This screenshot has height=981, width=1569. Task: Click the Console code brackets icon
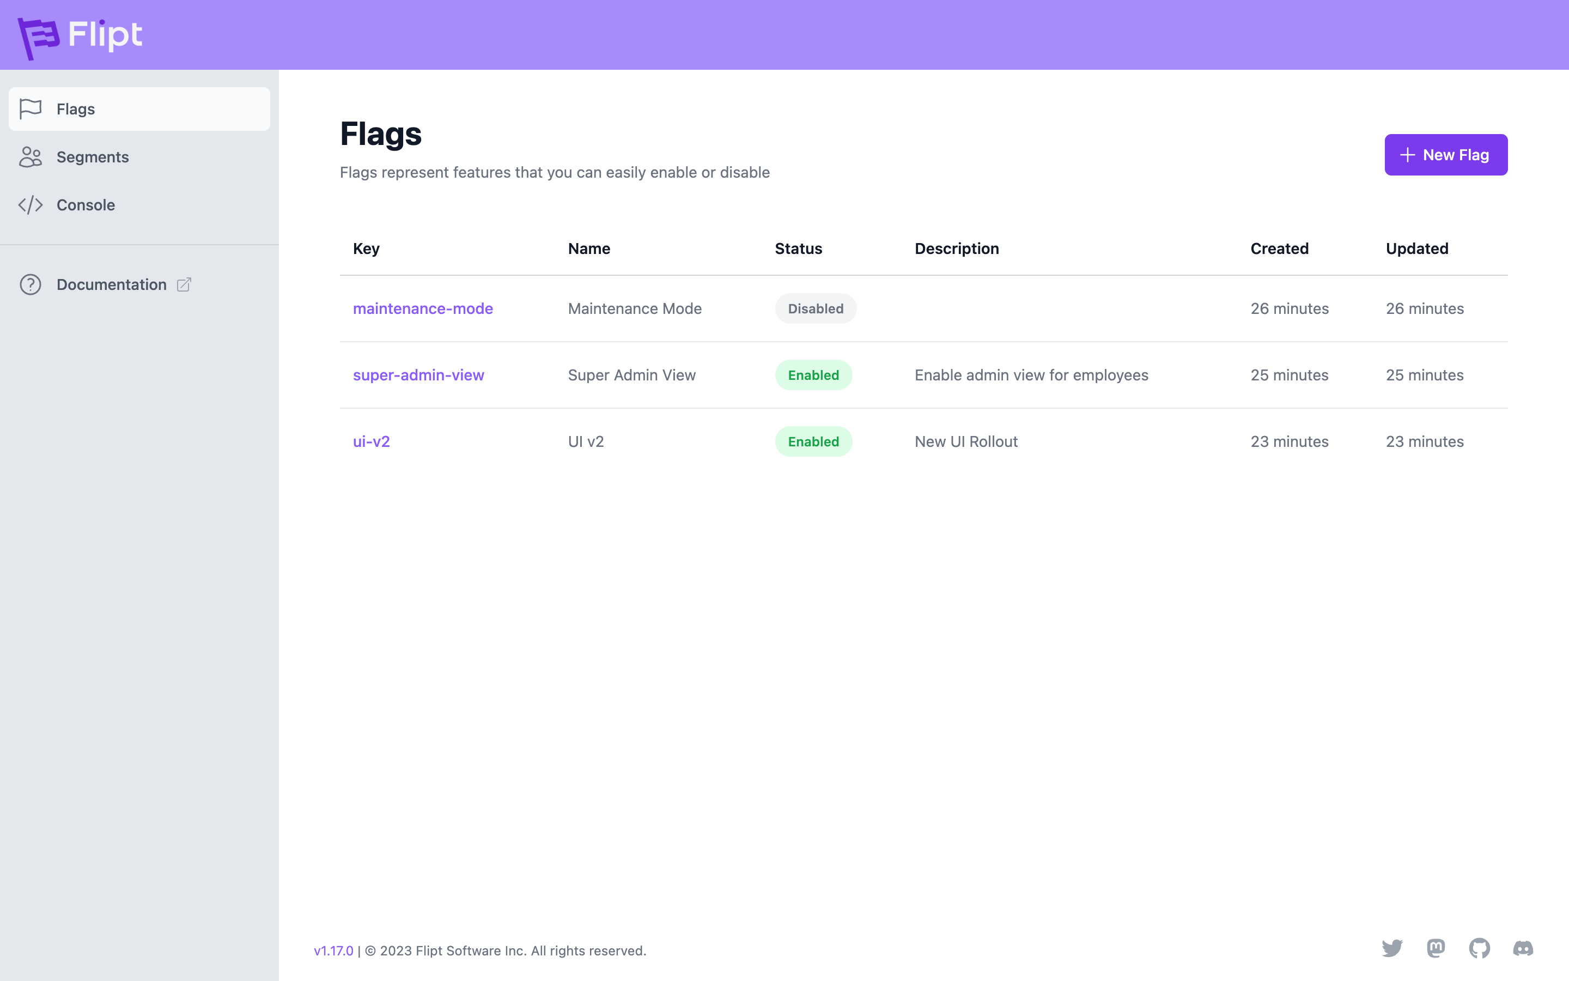coord(31,205)
